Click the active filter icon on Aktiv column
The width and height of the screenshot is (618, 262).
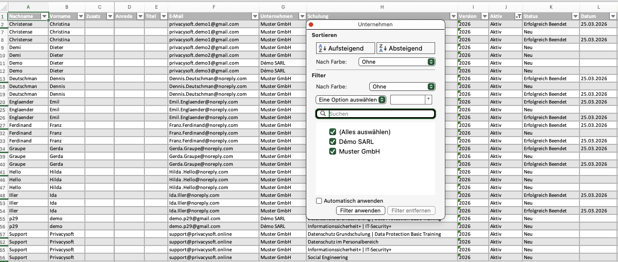[518, 17]
